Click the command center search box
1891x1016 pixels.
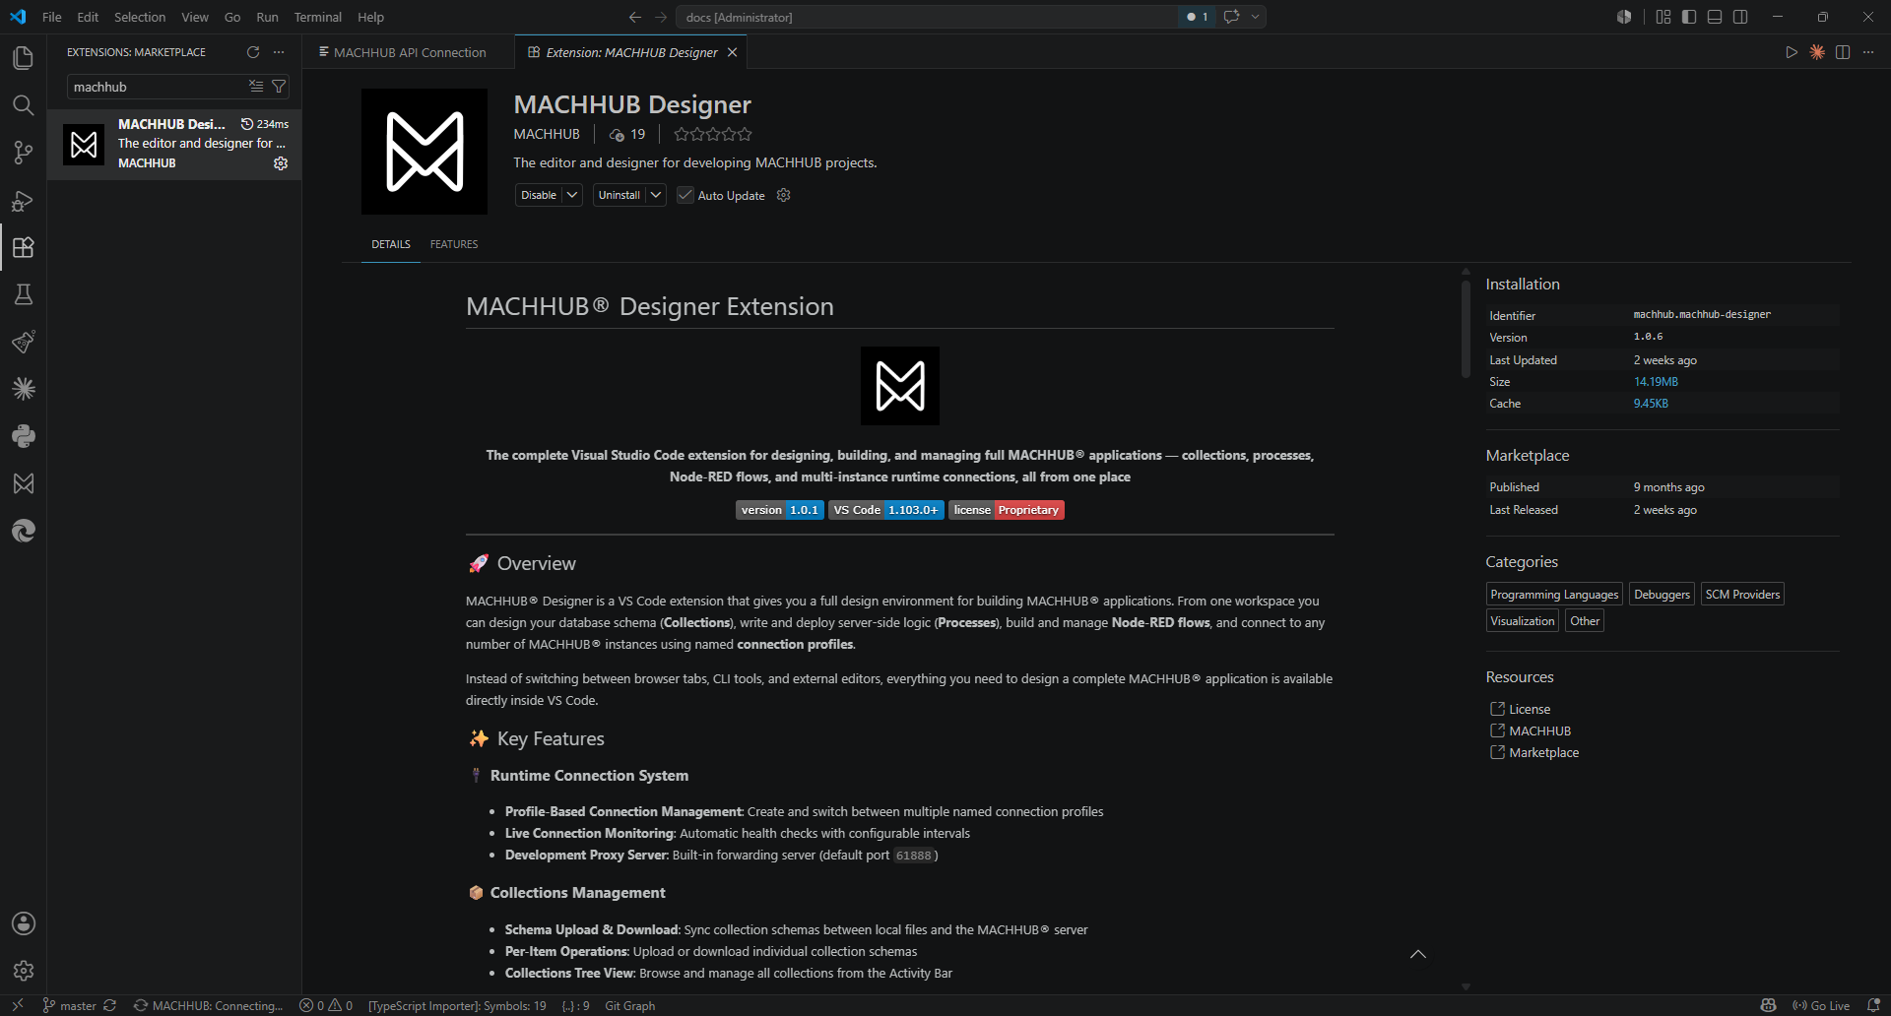[x=926, y=17]
